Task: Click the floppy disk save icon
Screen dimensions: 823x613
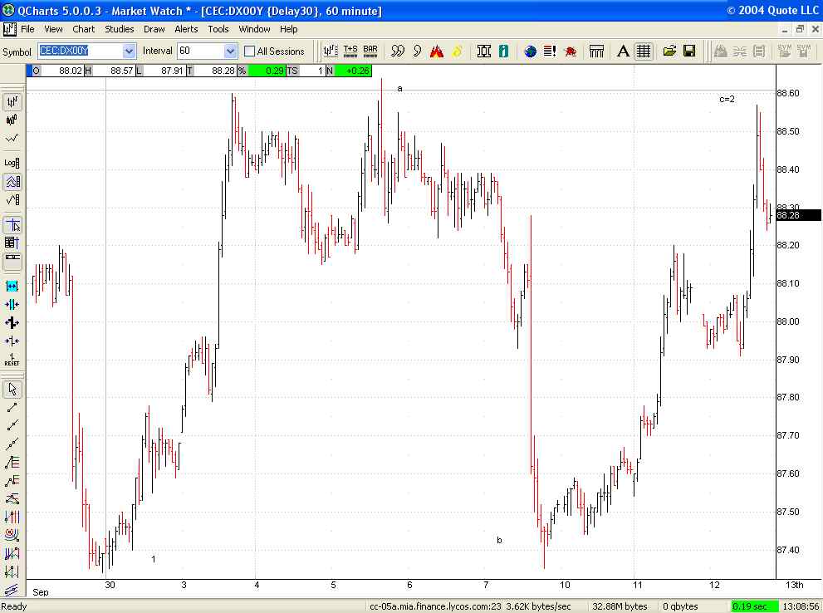Action: pyautogui.click(x=689, y=51)
